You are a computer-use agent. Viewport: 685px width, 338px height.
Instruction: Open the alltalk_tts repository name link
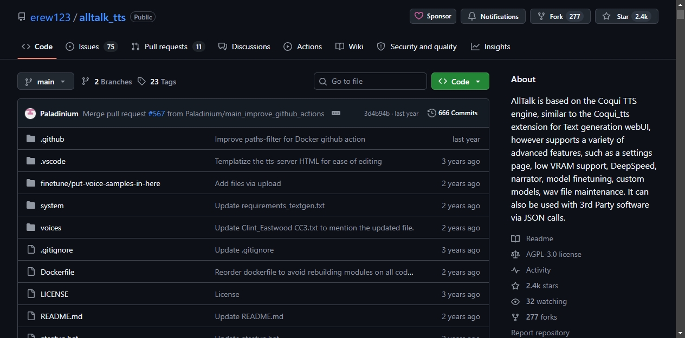102,17
